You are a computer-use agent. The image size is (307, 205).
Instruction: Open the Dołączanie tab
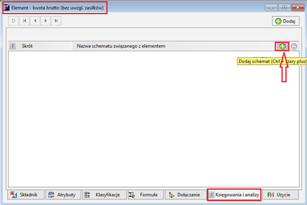pos(186,195)
